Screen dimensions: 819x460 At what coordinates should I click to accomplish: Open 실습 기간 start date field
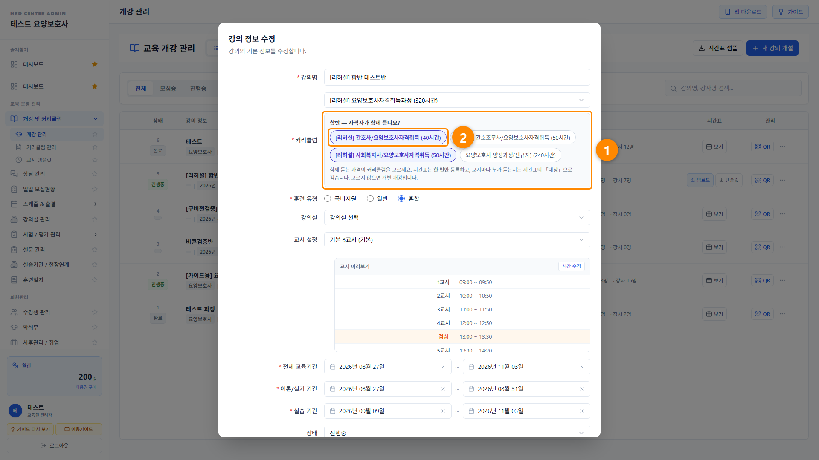pos(387,411)
